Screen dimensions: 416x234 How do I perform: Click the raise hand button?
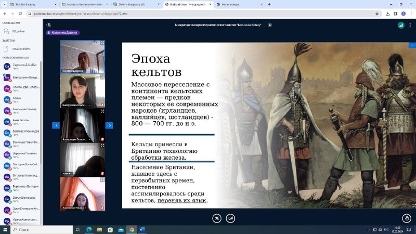(x=407, y=218)
